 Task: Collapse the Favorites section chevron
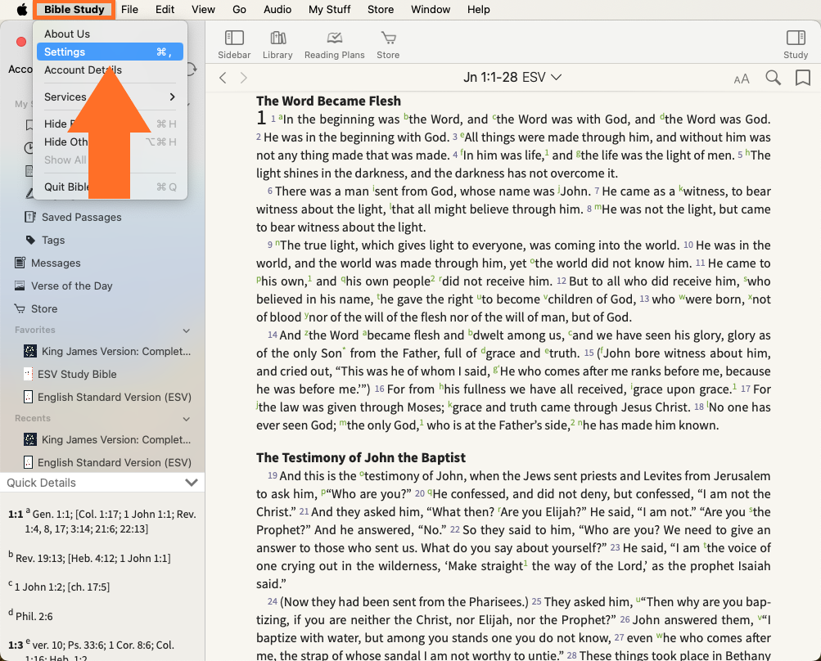point(187,330)
